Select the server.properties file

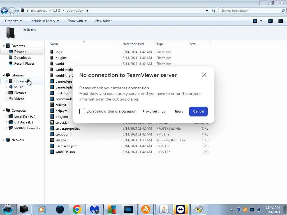[68, 128]
